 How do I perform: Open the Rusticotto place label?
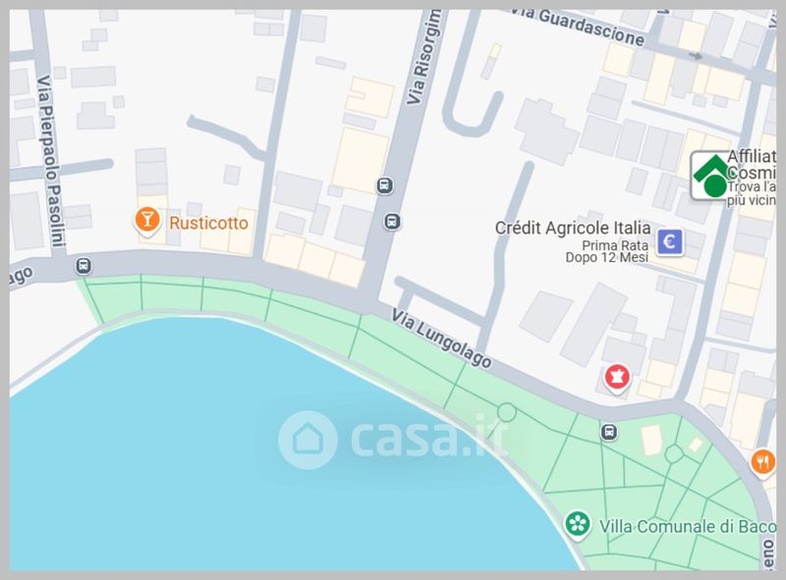coord(208,223)
